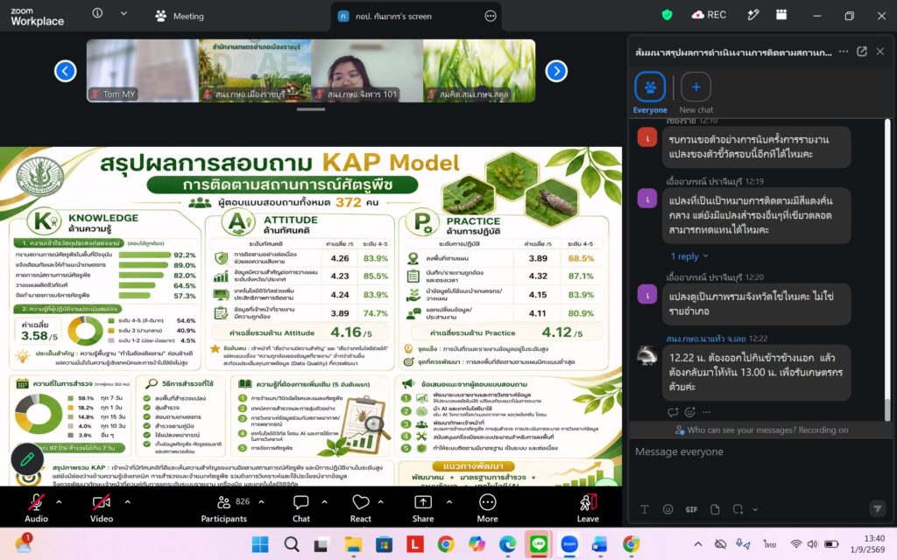Unmute microphone with Audio button
The height and width of the screenshot is (560, 897).
click(x=36, y=508)
